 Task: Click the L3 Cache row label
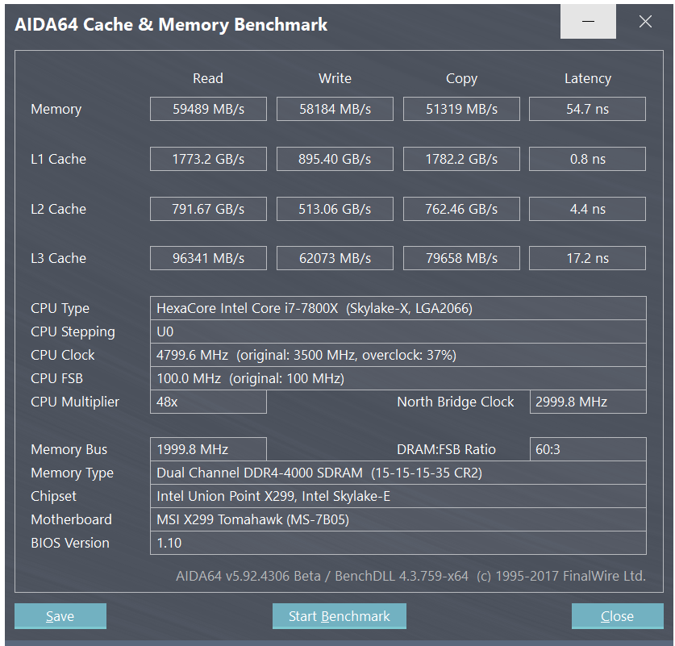59,258
